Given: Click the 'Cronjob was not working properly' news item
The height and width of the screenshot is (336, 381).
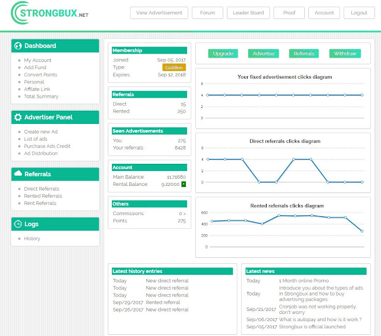Looking at the screenshot, I should [x=318, y=309].
